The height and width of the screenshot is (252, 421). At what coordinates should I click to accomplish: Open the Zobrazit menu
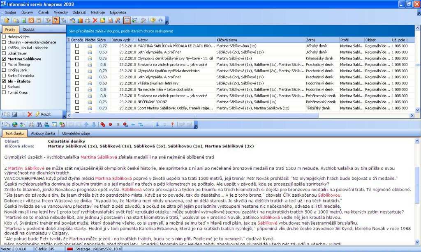[79, 12]
